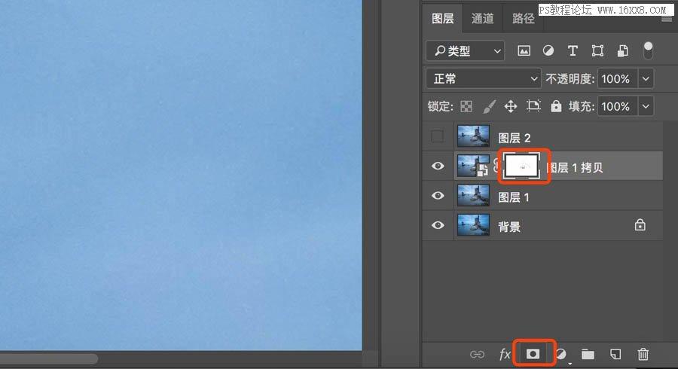The width and height of the screenshot is (678, 369).
Task: Create a new layer group folder
Action: tap(588, 353)
